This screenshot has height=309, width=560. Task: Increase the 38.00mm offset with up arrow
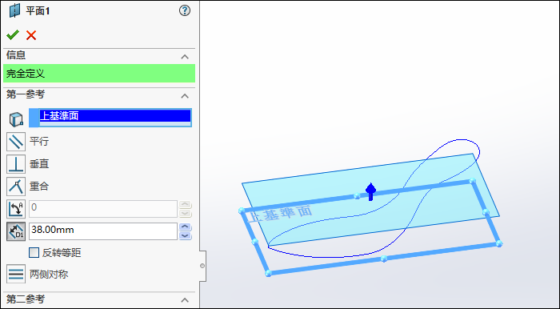click(185, 227)
